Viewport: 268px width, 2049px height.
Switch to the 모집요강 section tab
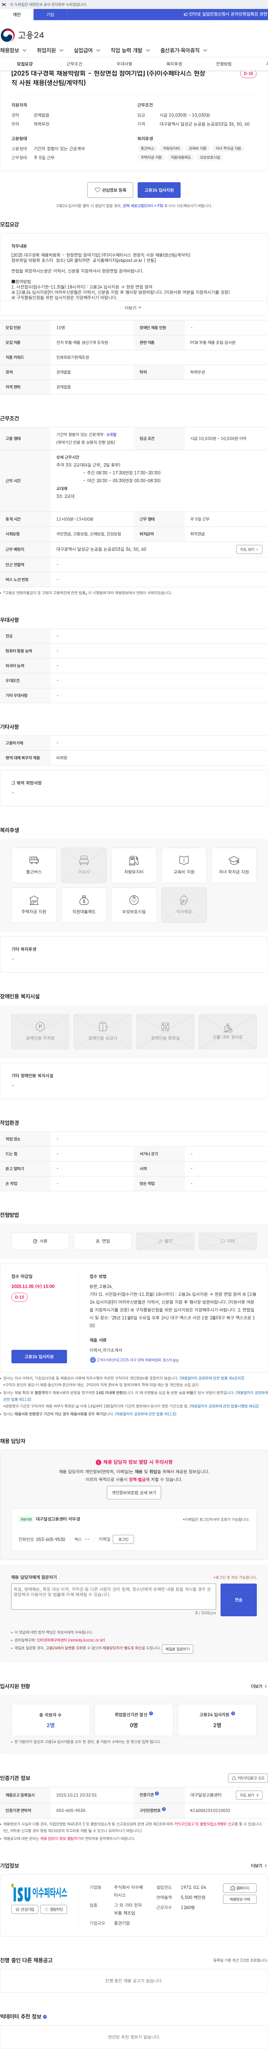click(25, 64)
